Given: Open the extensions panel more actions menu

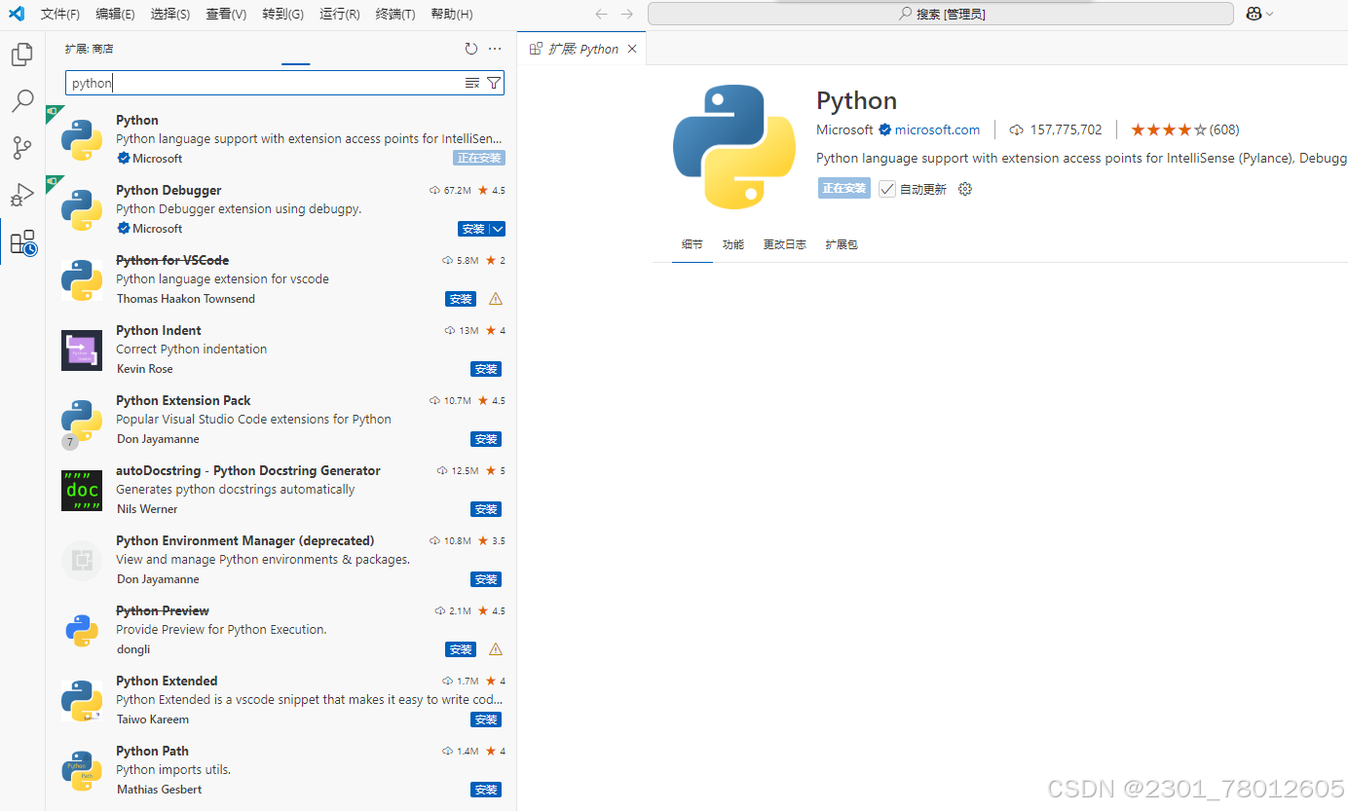Looking at the screenshot, I should click(x=495, y=49).
